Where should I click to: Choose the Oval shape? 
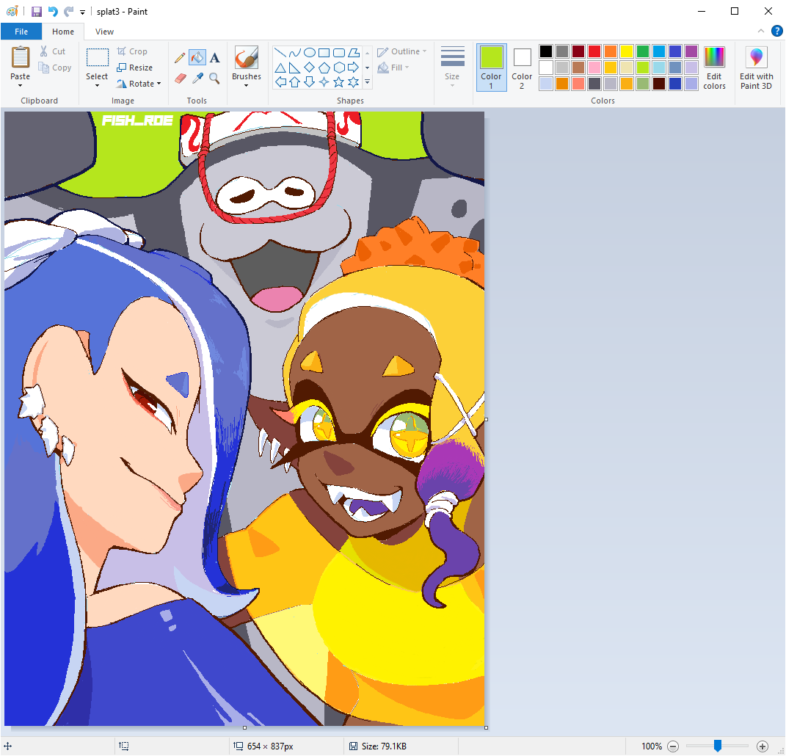310,53
